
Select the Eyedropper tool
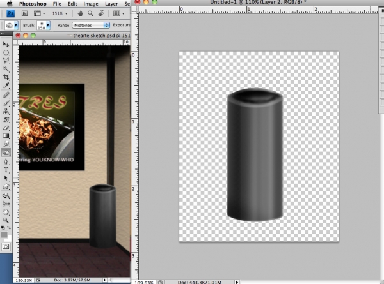click(6, 86)
